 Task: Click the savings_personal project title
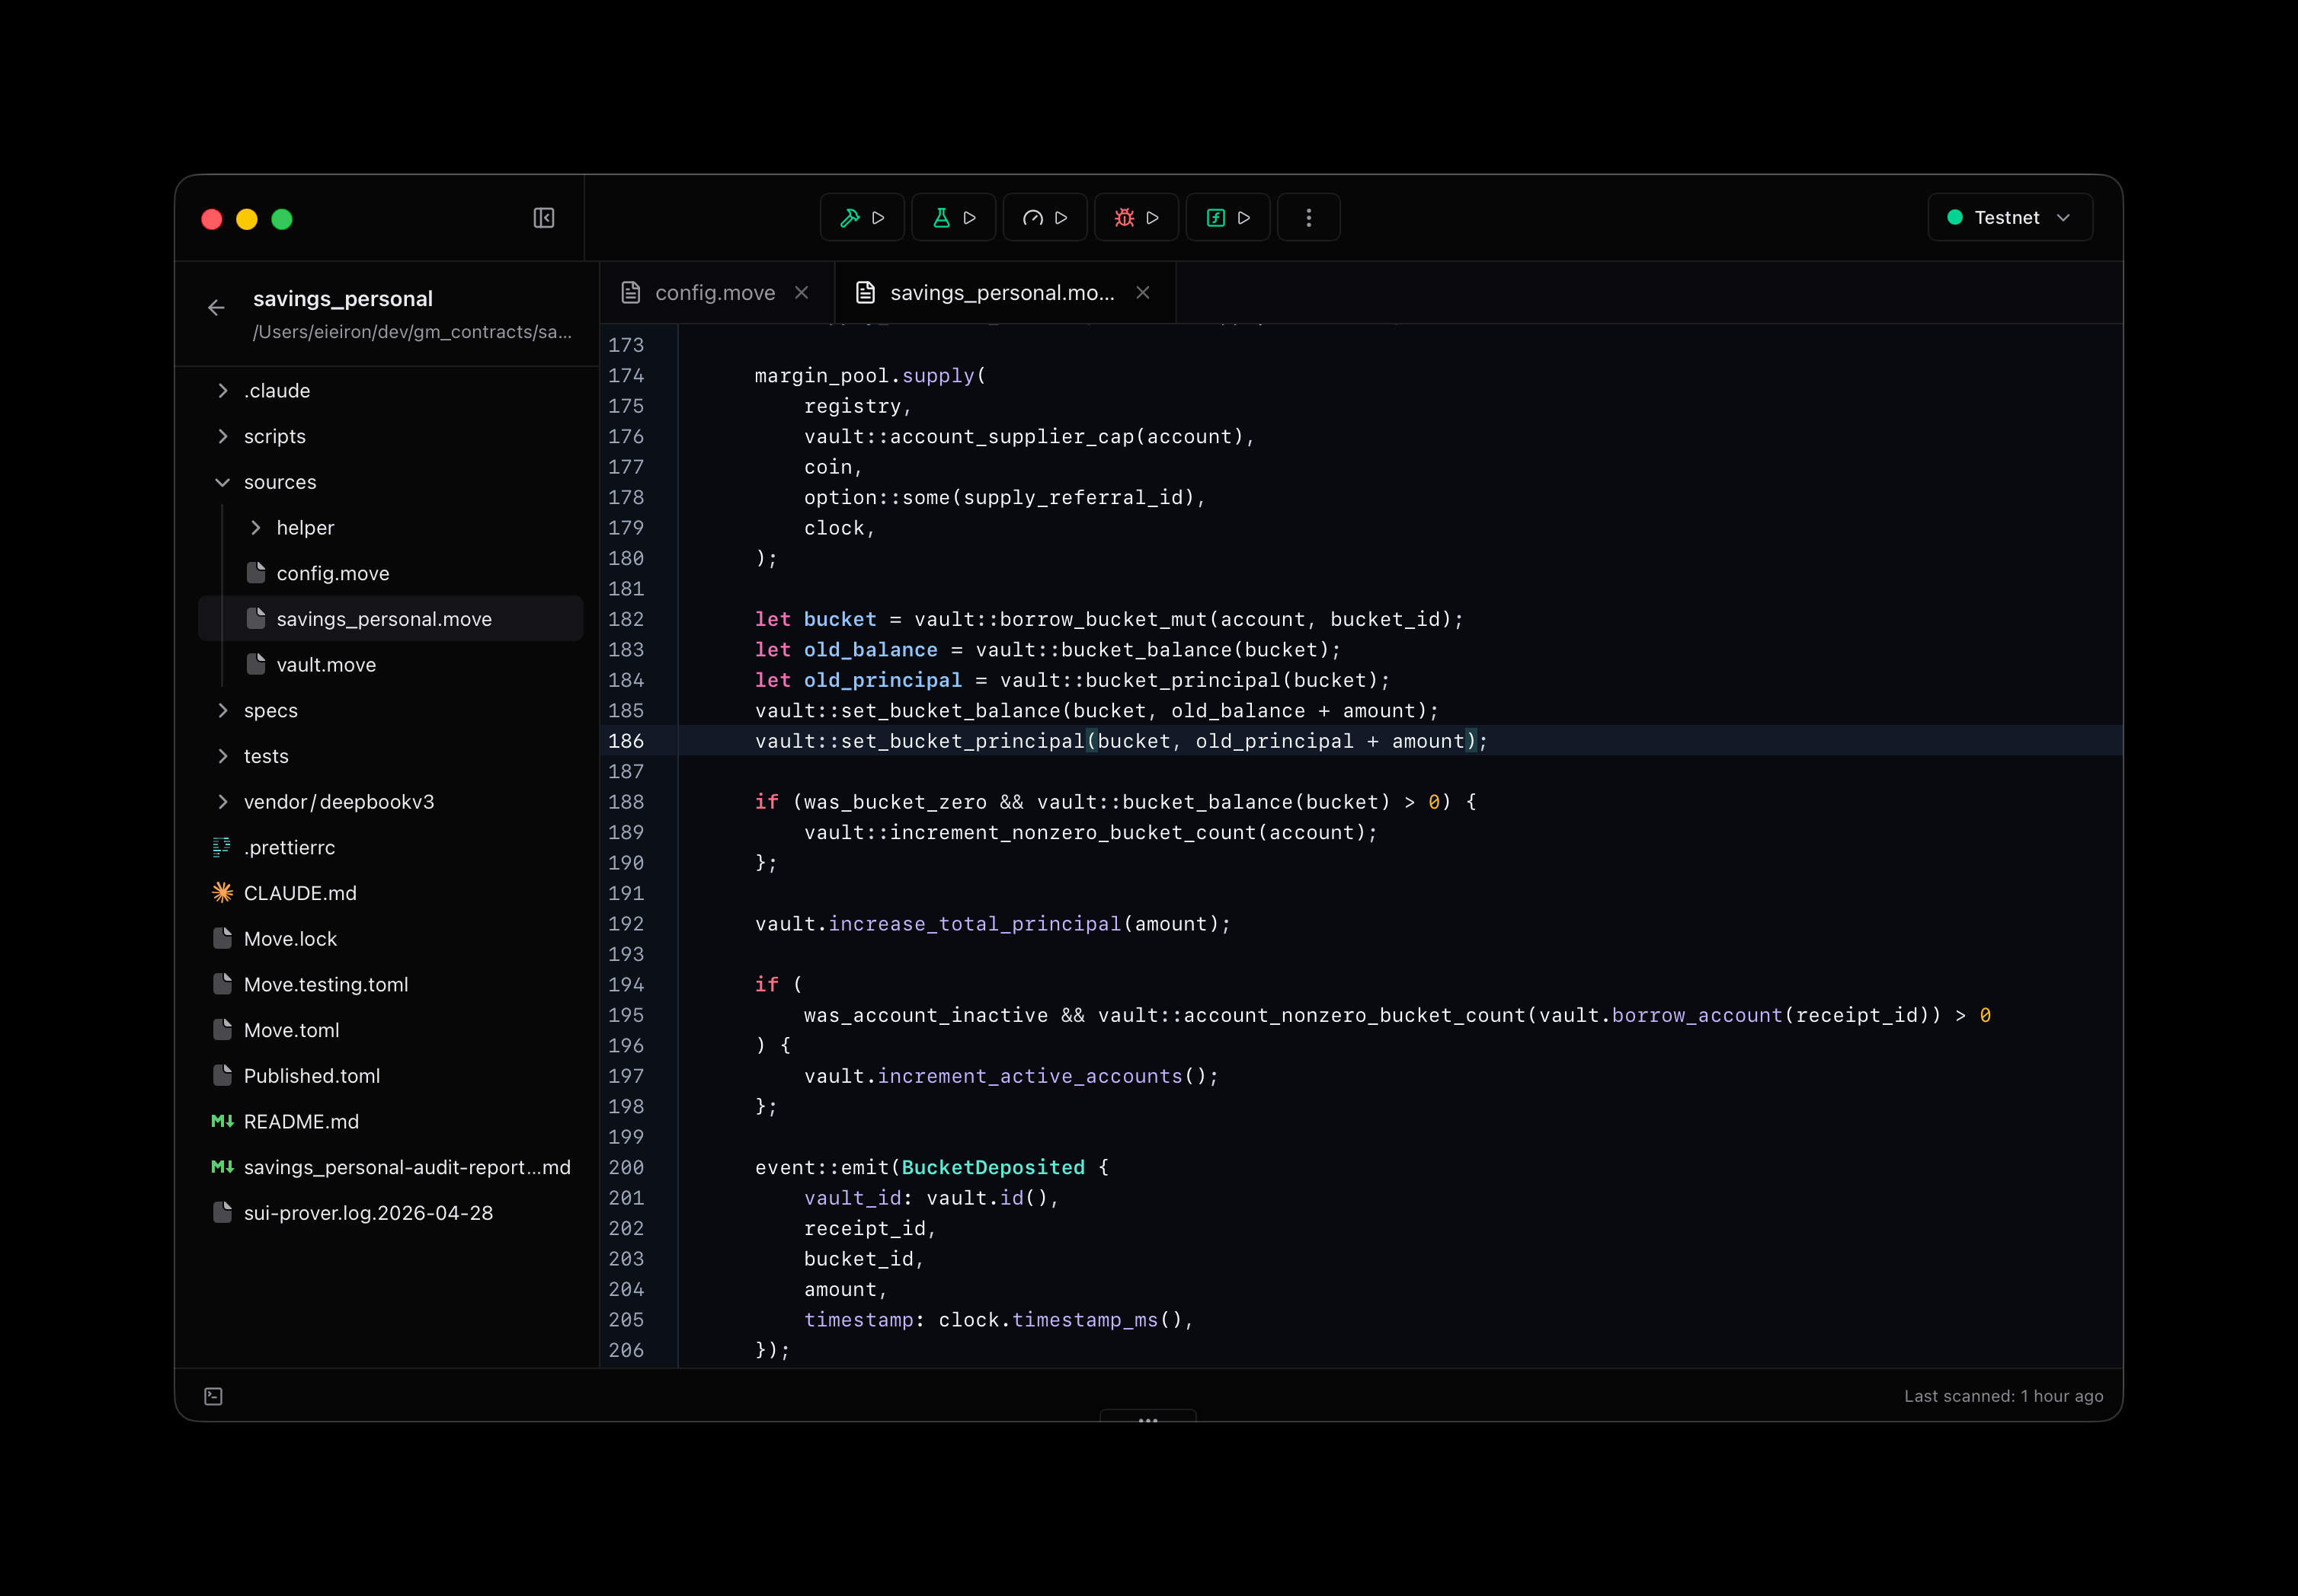tap(343, 299)
